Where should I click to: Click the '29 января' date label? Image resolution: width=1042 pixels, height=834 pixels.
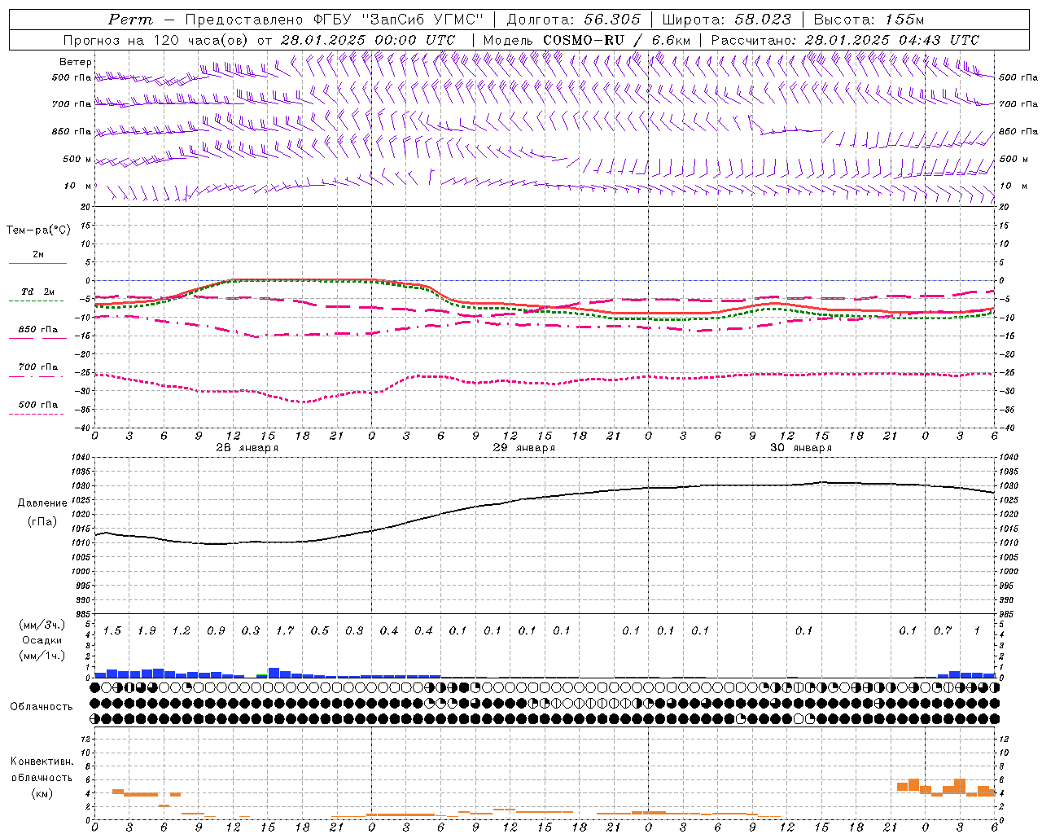tap(523, 448)
